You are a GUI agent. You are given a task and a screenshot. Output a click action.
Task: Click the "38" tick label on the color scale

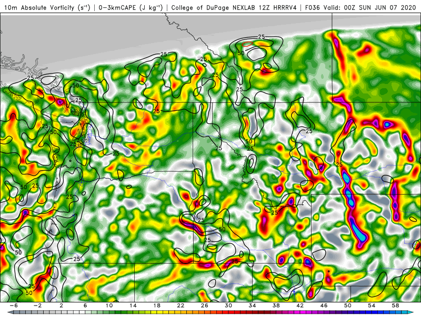(276, 306)
